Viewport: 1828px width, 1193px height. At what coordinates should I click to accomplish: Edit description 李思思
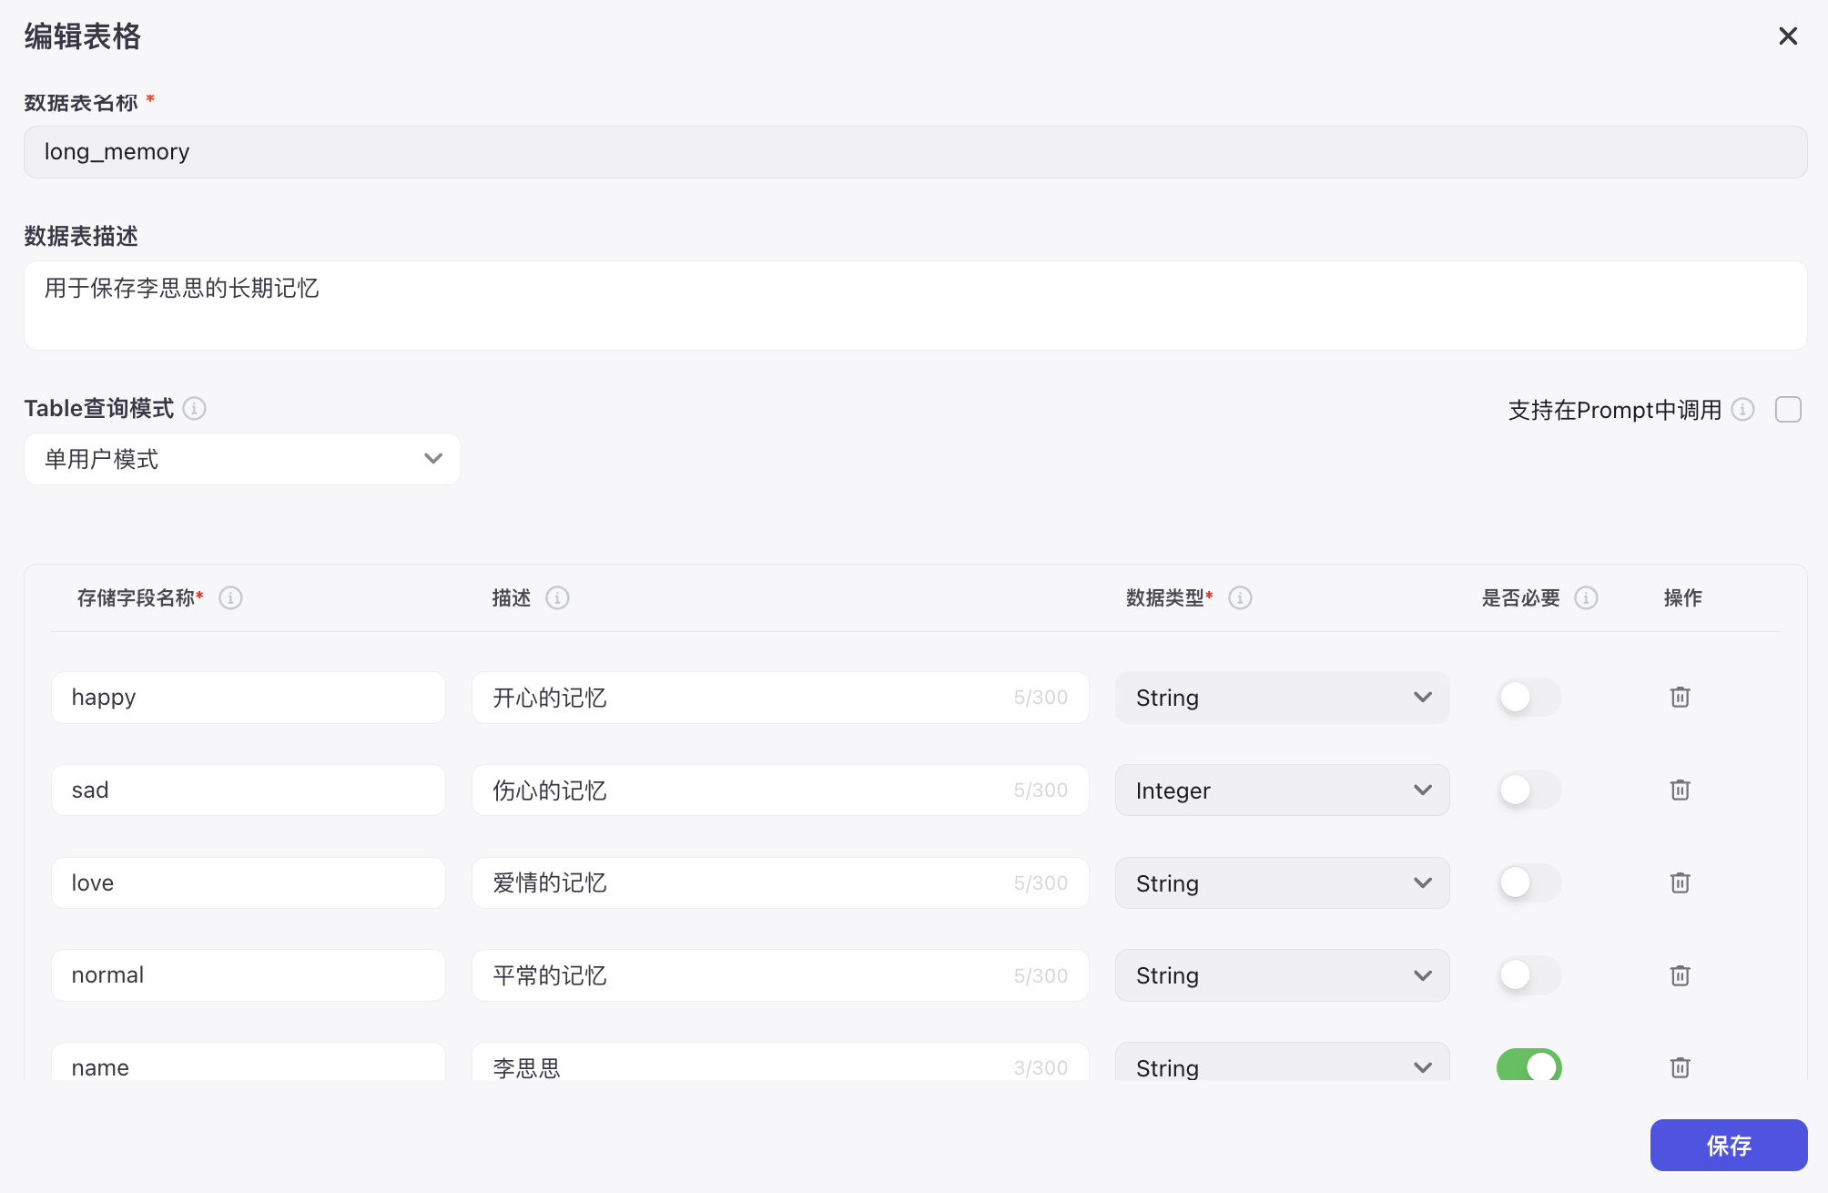point(780,1064)
